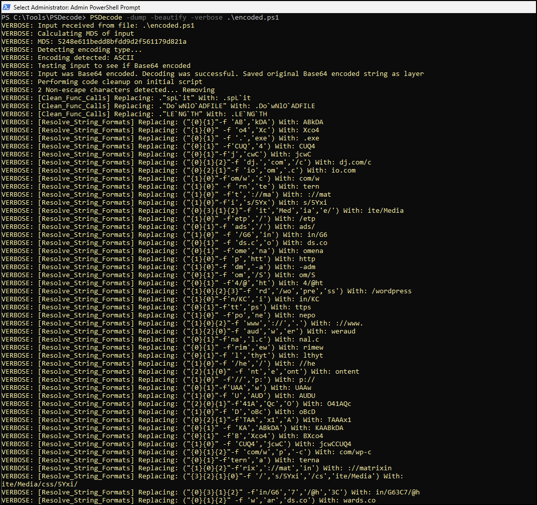Click the Clean_Func_Calls line replacing ."spL`it"
This screenshot has width=537, height=505.
tap(126, 98)
